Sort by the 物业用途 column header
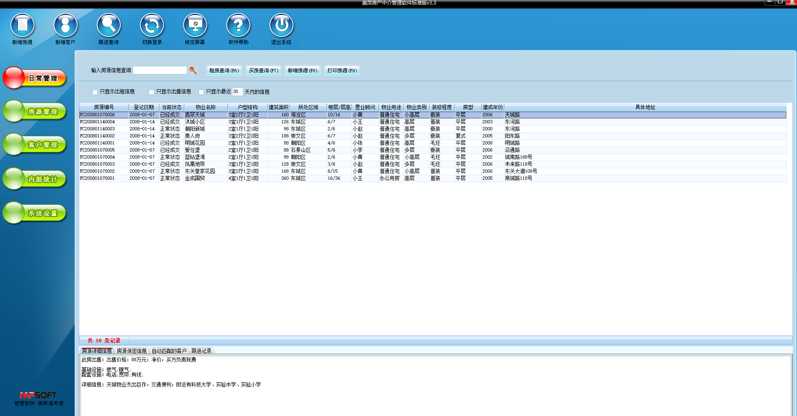 (391, 107)
